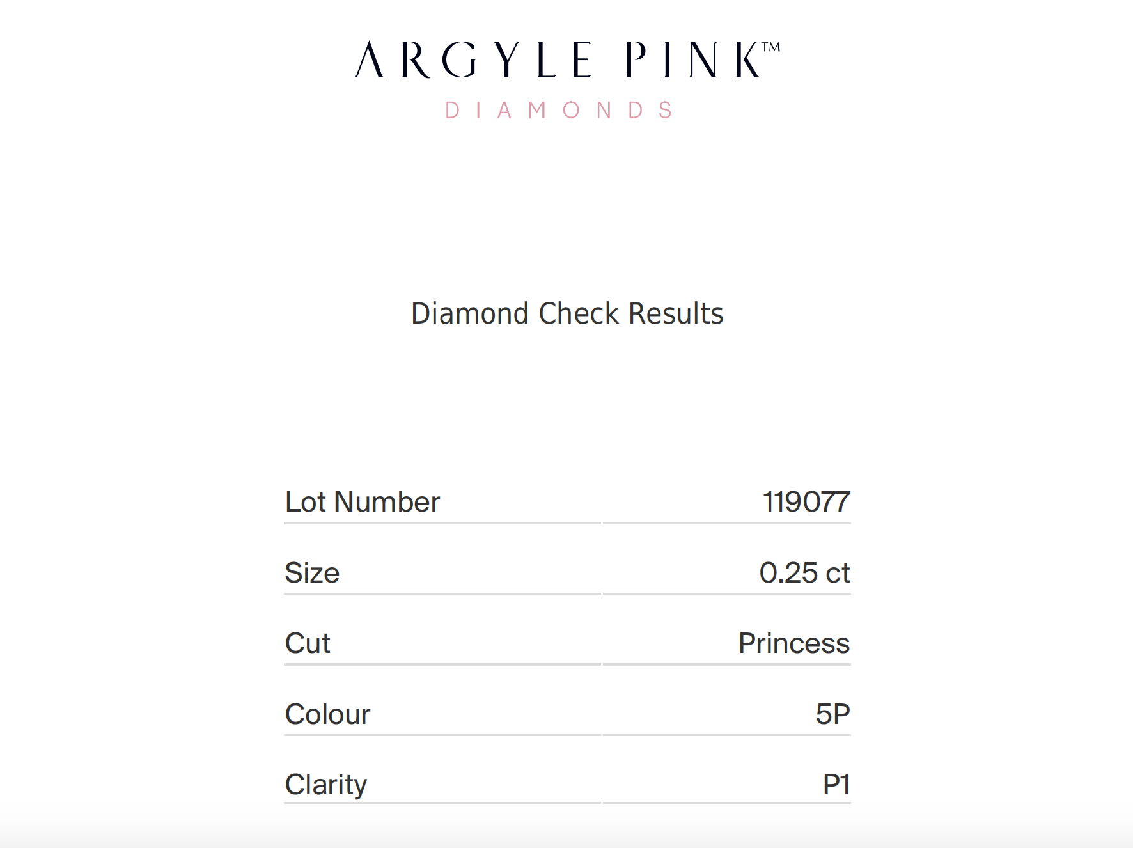This screenshot has width=1133, height=848.
Task: Click the ct unit in Size value
Action: [838, 573]
